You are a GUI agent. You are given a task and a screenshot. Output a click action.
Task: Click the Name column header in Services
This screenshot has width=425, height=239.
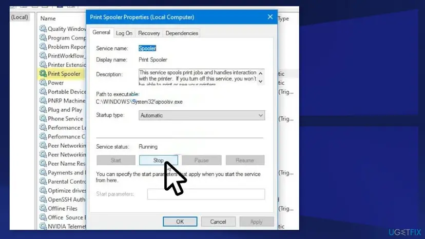point(48,18)
